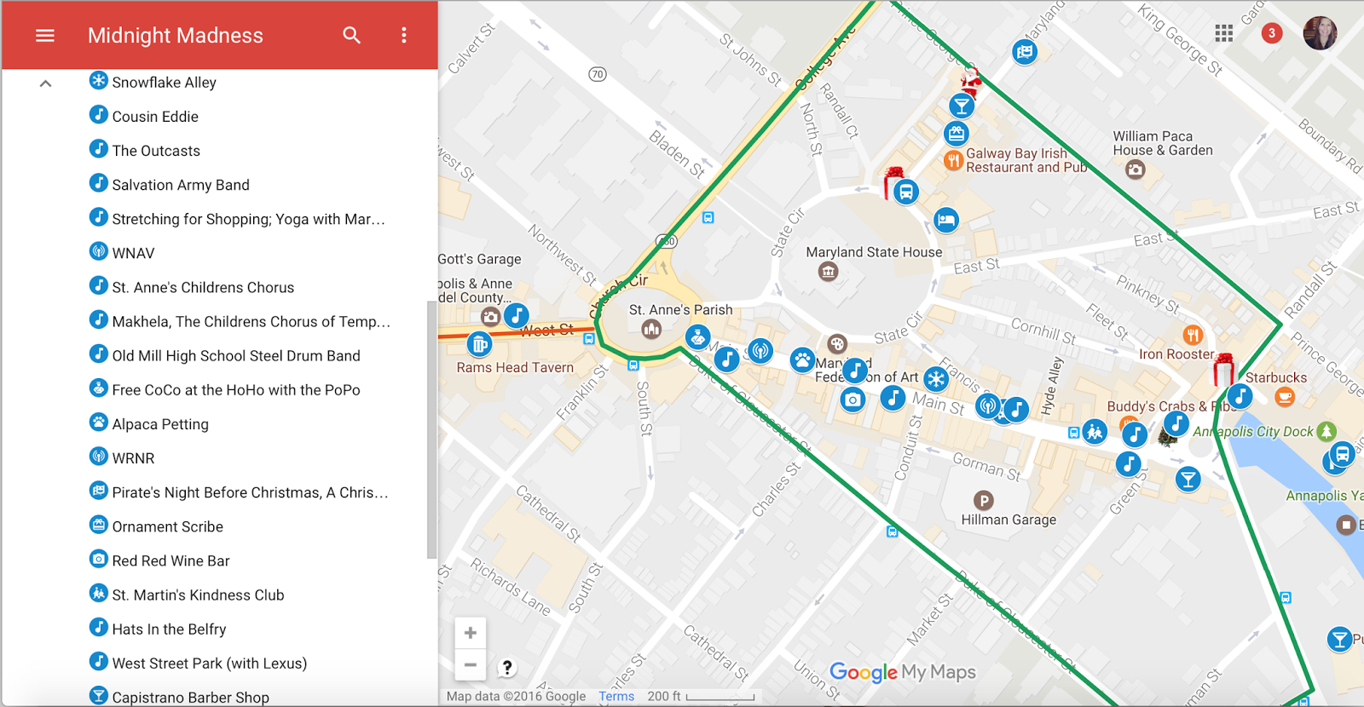The height and width of the screenshot is (707, 1364).
Task: Select Salvation Army Band entry
Action: tap(170, 184)
